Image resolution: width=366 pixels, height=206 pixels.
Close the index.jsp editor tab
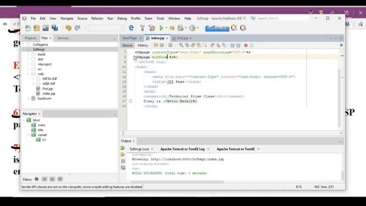click(167, 38)
